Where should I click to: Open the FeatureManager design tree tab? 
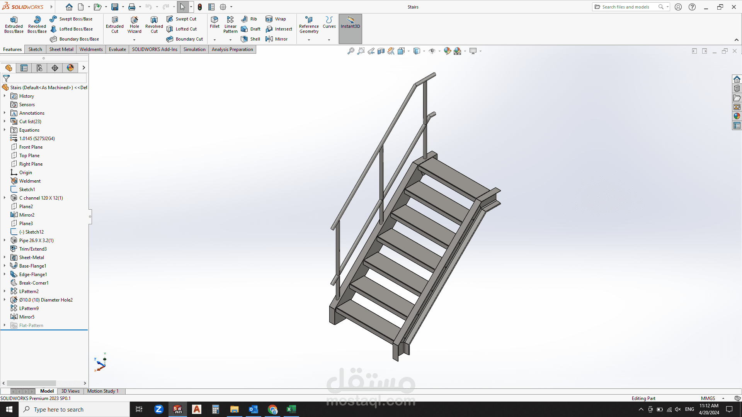pyautogui.click(x=9, y=68)
